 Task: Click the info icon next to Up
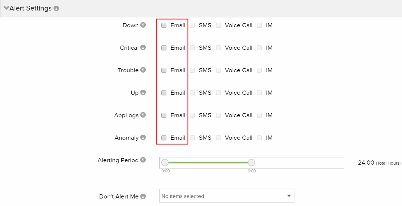143,92
